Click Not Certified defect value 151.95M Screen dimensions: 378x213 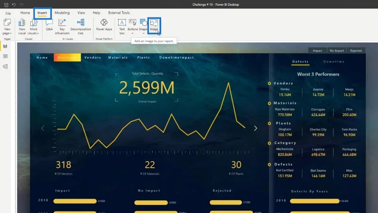[285, 176]
